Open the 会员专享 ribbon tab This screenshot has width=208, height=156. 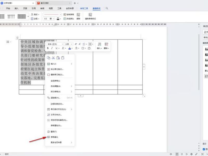tap(70, 8)
